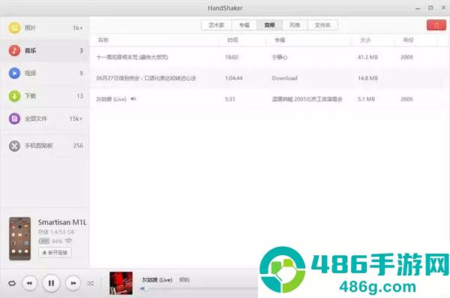Click the 2006 year cell
Viewport: 450px width, 298px height.
tap(406, 99)
